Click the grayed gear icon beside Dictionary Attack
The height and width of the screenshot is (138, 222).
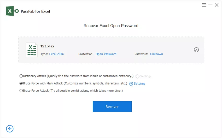point(137,76)
